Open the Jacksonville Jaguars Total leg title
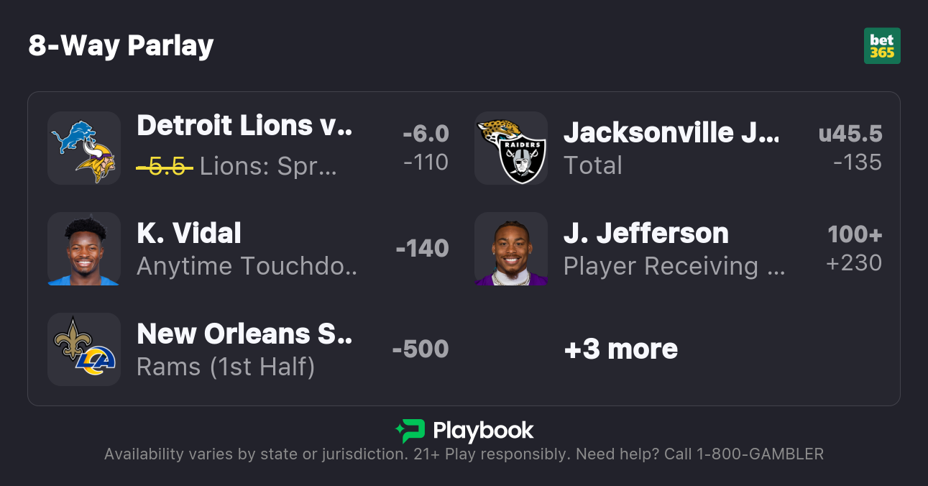Viewport: 928px width, 486px height. [671, 132]
